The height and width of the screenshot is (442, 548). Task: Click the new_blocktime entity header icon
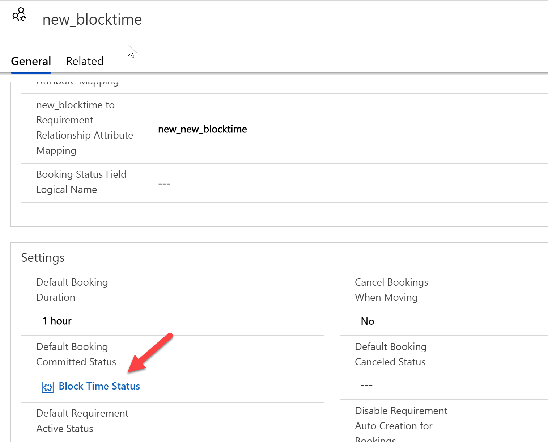19,15
